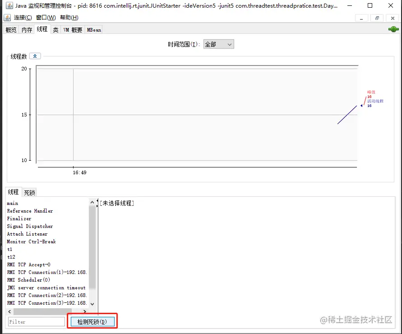Image resolution: width=402 pixels, height=334 pixels.
Task: Open the MBean tab
Action: tap(94, 30)
